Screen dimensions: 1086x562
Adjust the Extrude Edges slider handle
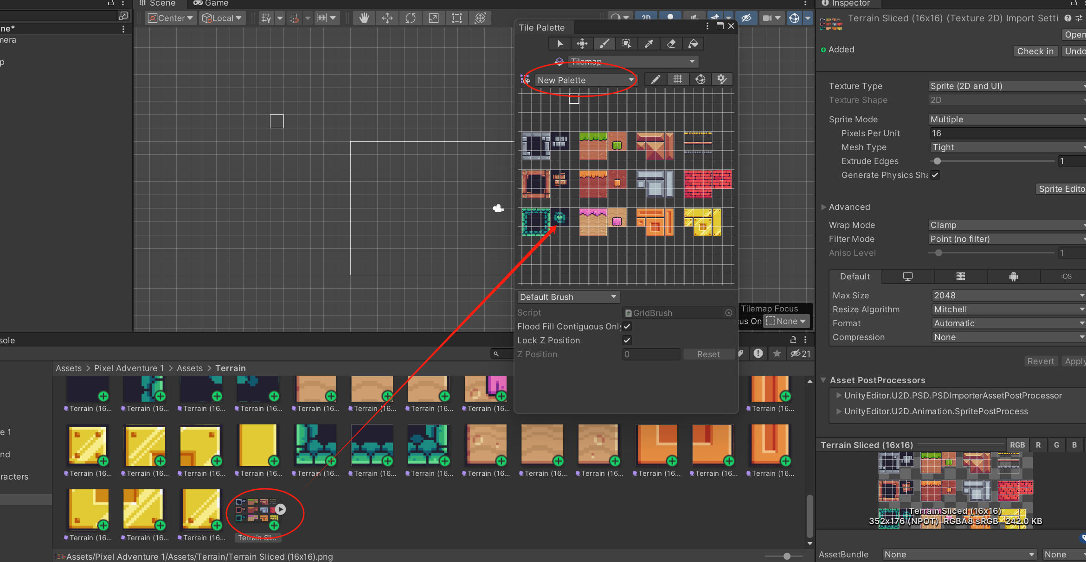[937, 161]
